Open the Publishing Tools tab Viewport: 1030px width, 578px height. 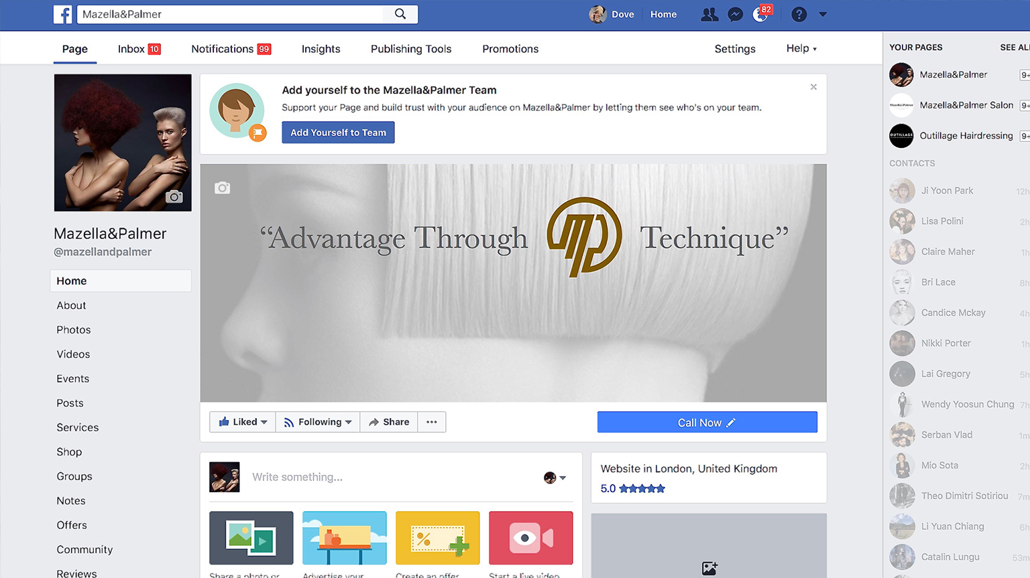pos(411,49)
